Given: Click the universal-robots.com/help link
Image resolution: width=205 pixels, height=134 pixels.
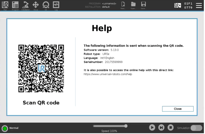Looking at the screenshot, I should [108, 74].
